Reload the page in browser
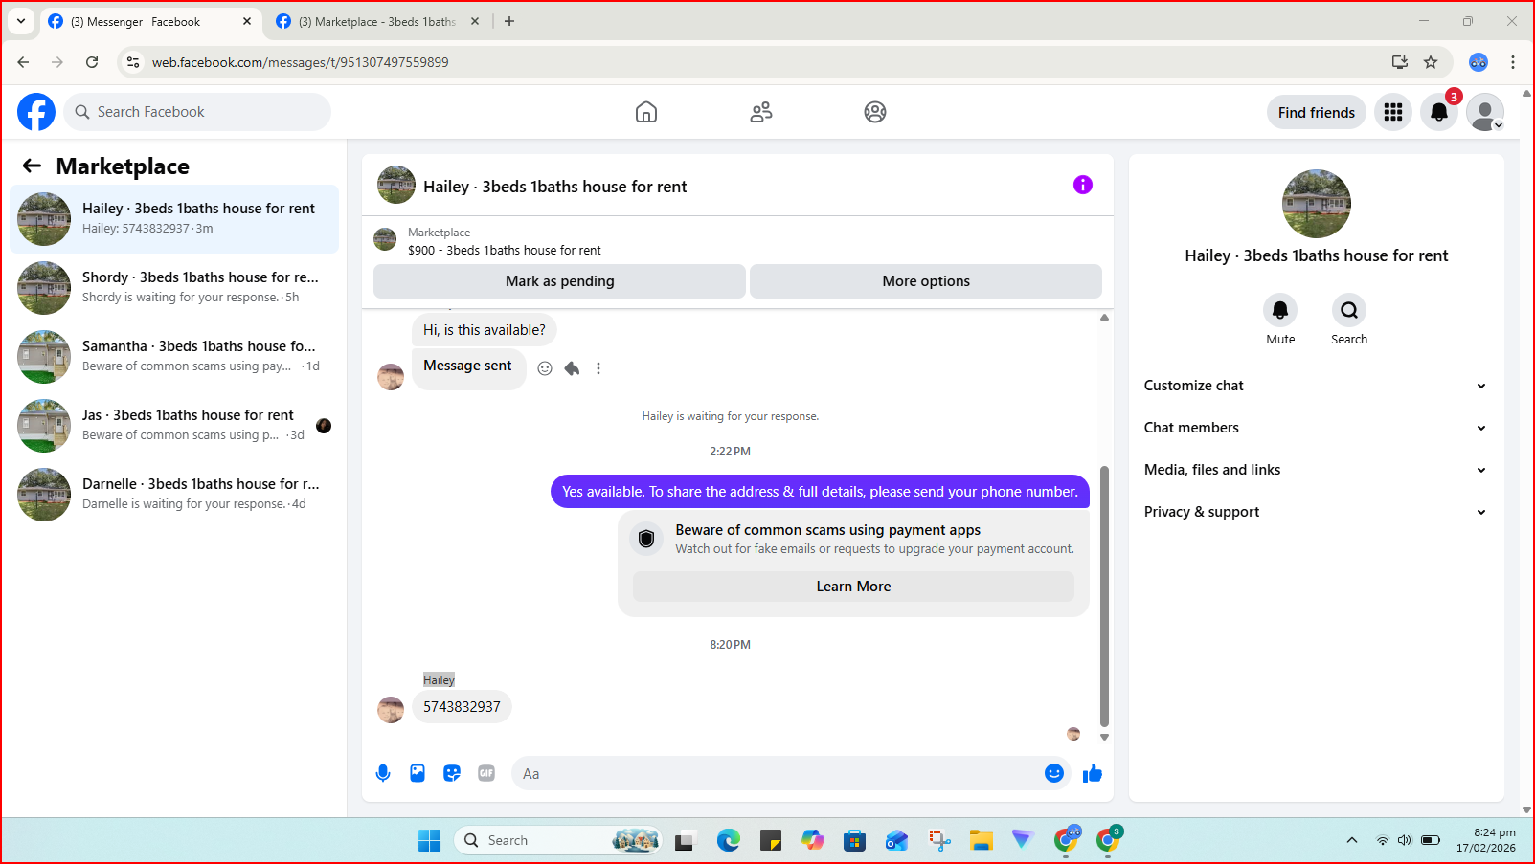This screenshot has height=864, width=1535. pyautogui.click(x=92, y=62)
